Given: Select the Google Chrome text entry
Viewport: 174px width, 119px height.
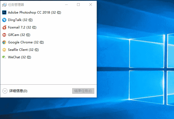Looking at the screenshot, I should pos(26,42).
